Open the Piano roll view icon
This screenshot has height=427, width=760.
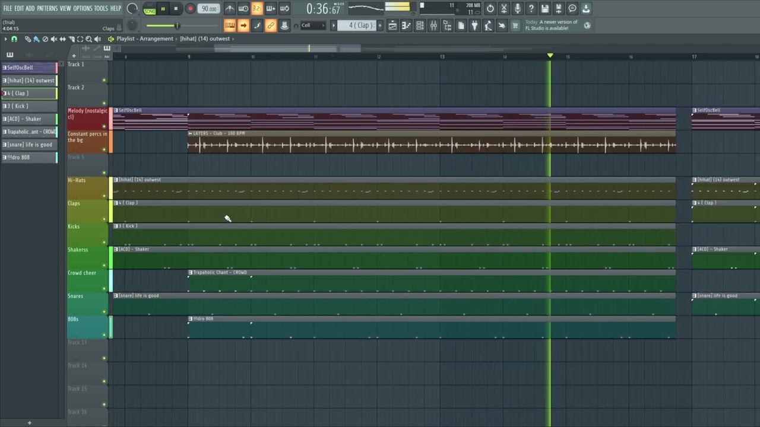(x=406, y=26)
